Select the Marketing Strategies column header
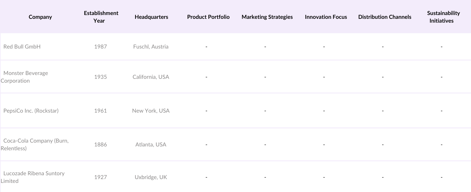This screenshot has height=192, width=471. (267, 17)
